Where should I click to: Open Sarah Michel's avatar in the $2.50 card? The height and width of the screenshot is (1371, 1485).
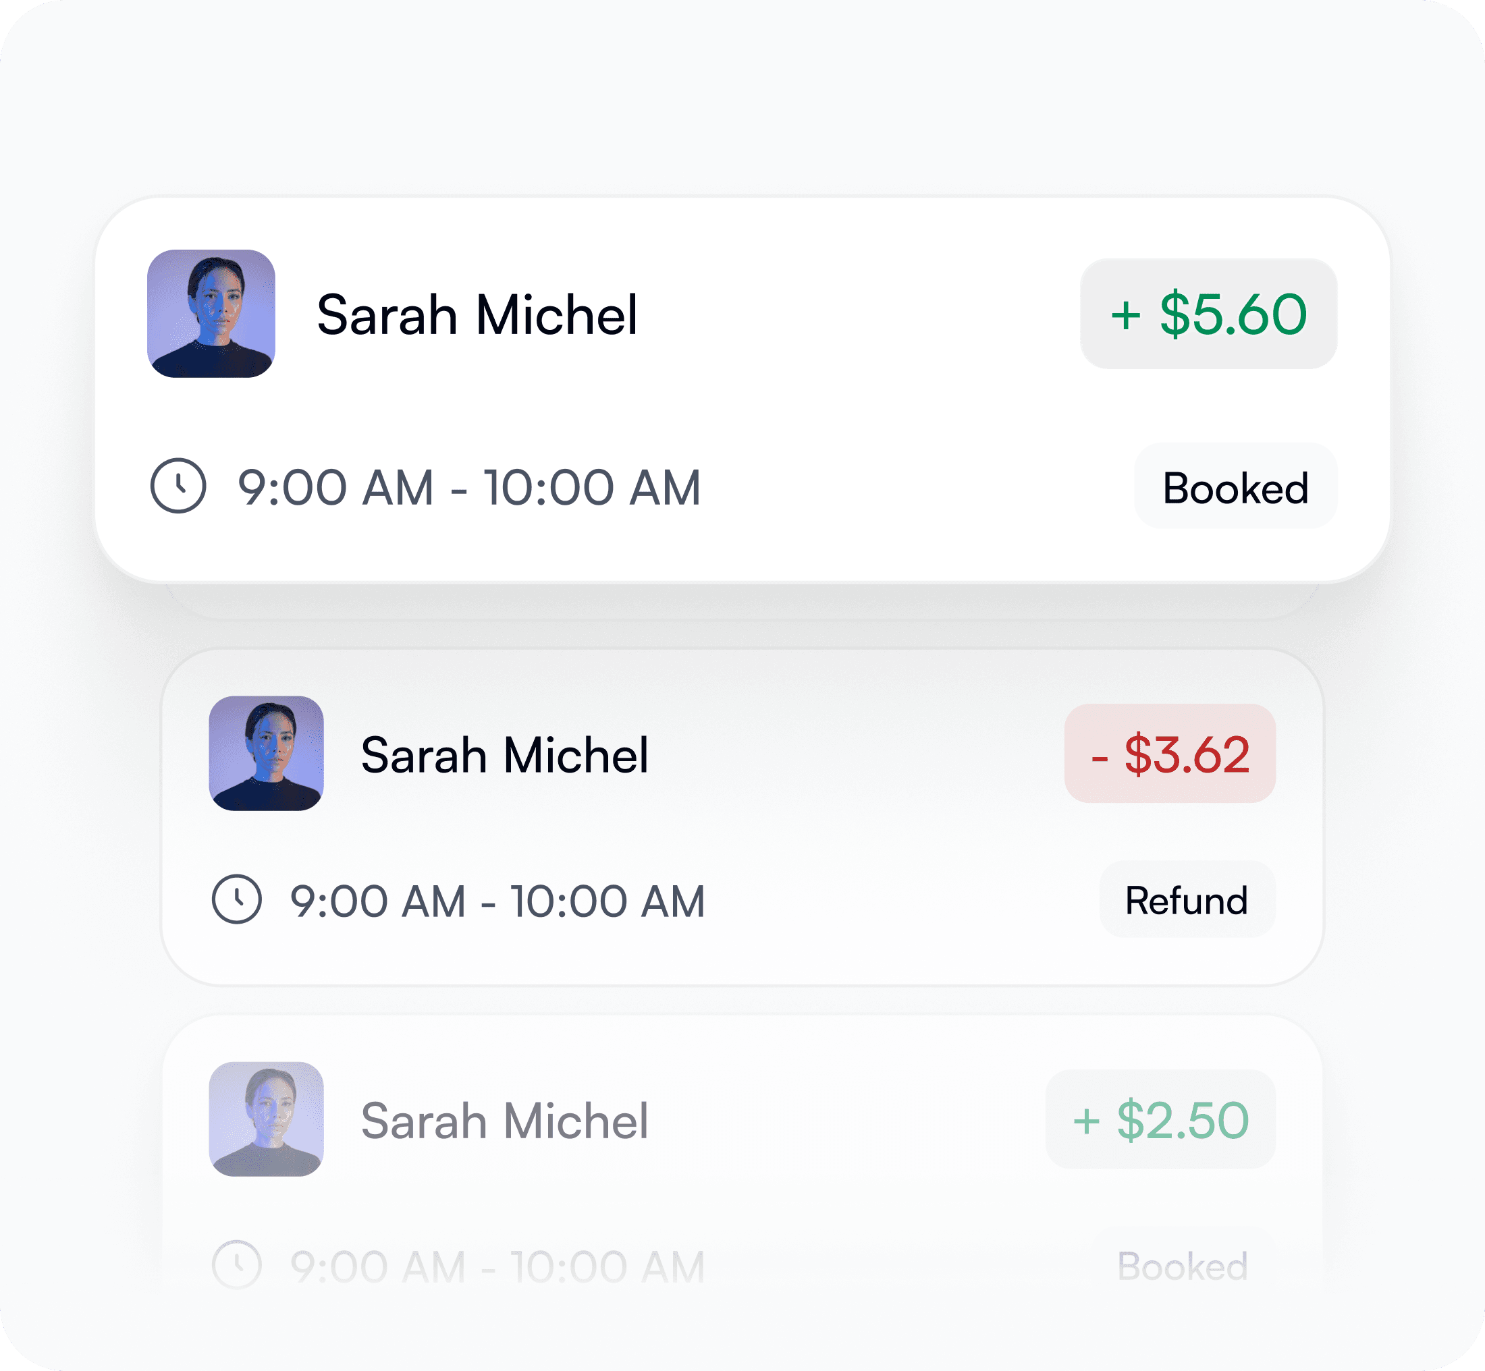coord(266,1118)
